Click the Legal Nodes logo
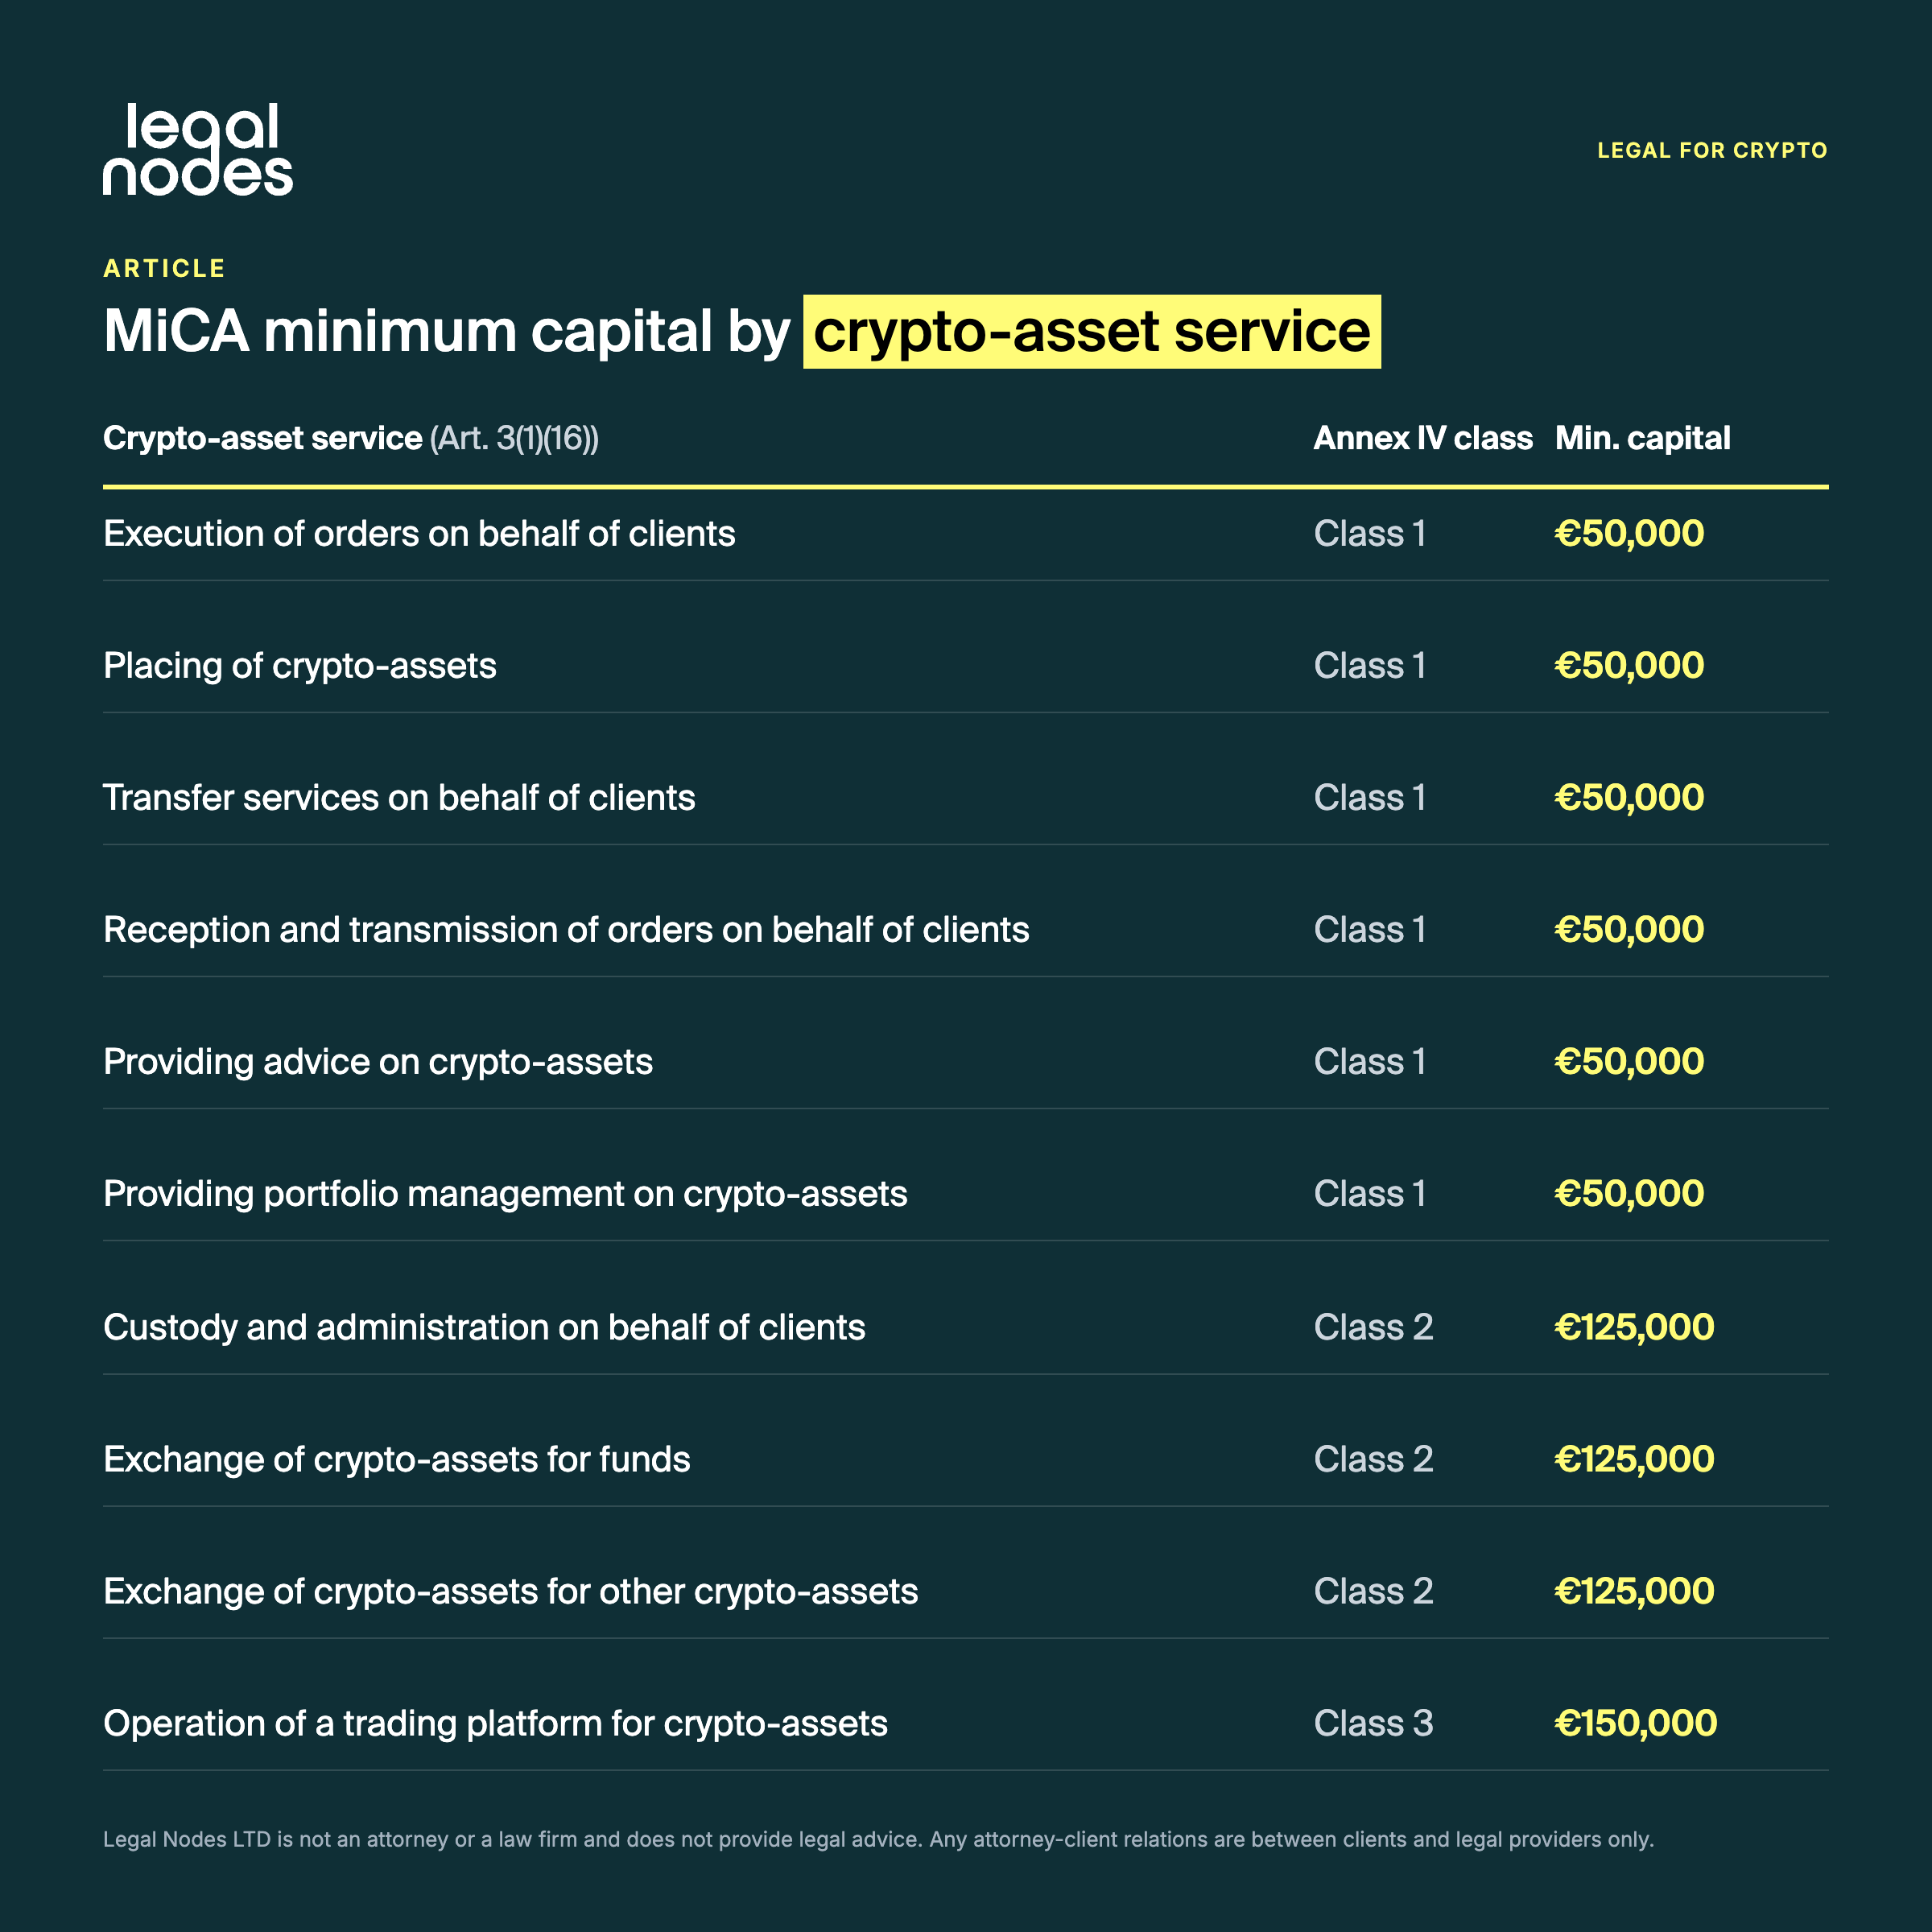Viewport: 1932px width, 1932px height. 198,149
